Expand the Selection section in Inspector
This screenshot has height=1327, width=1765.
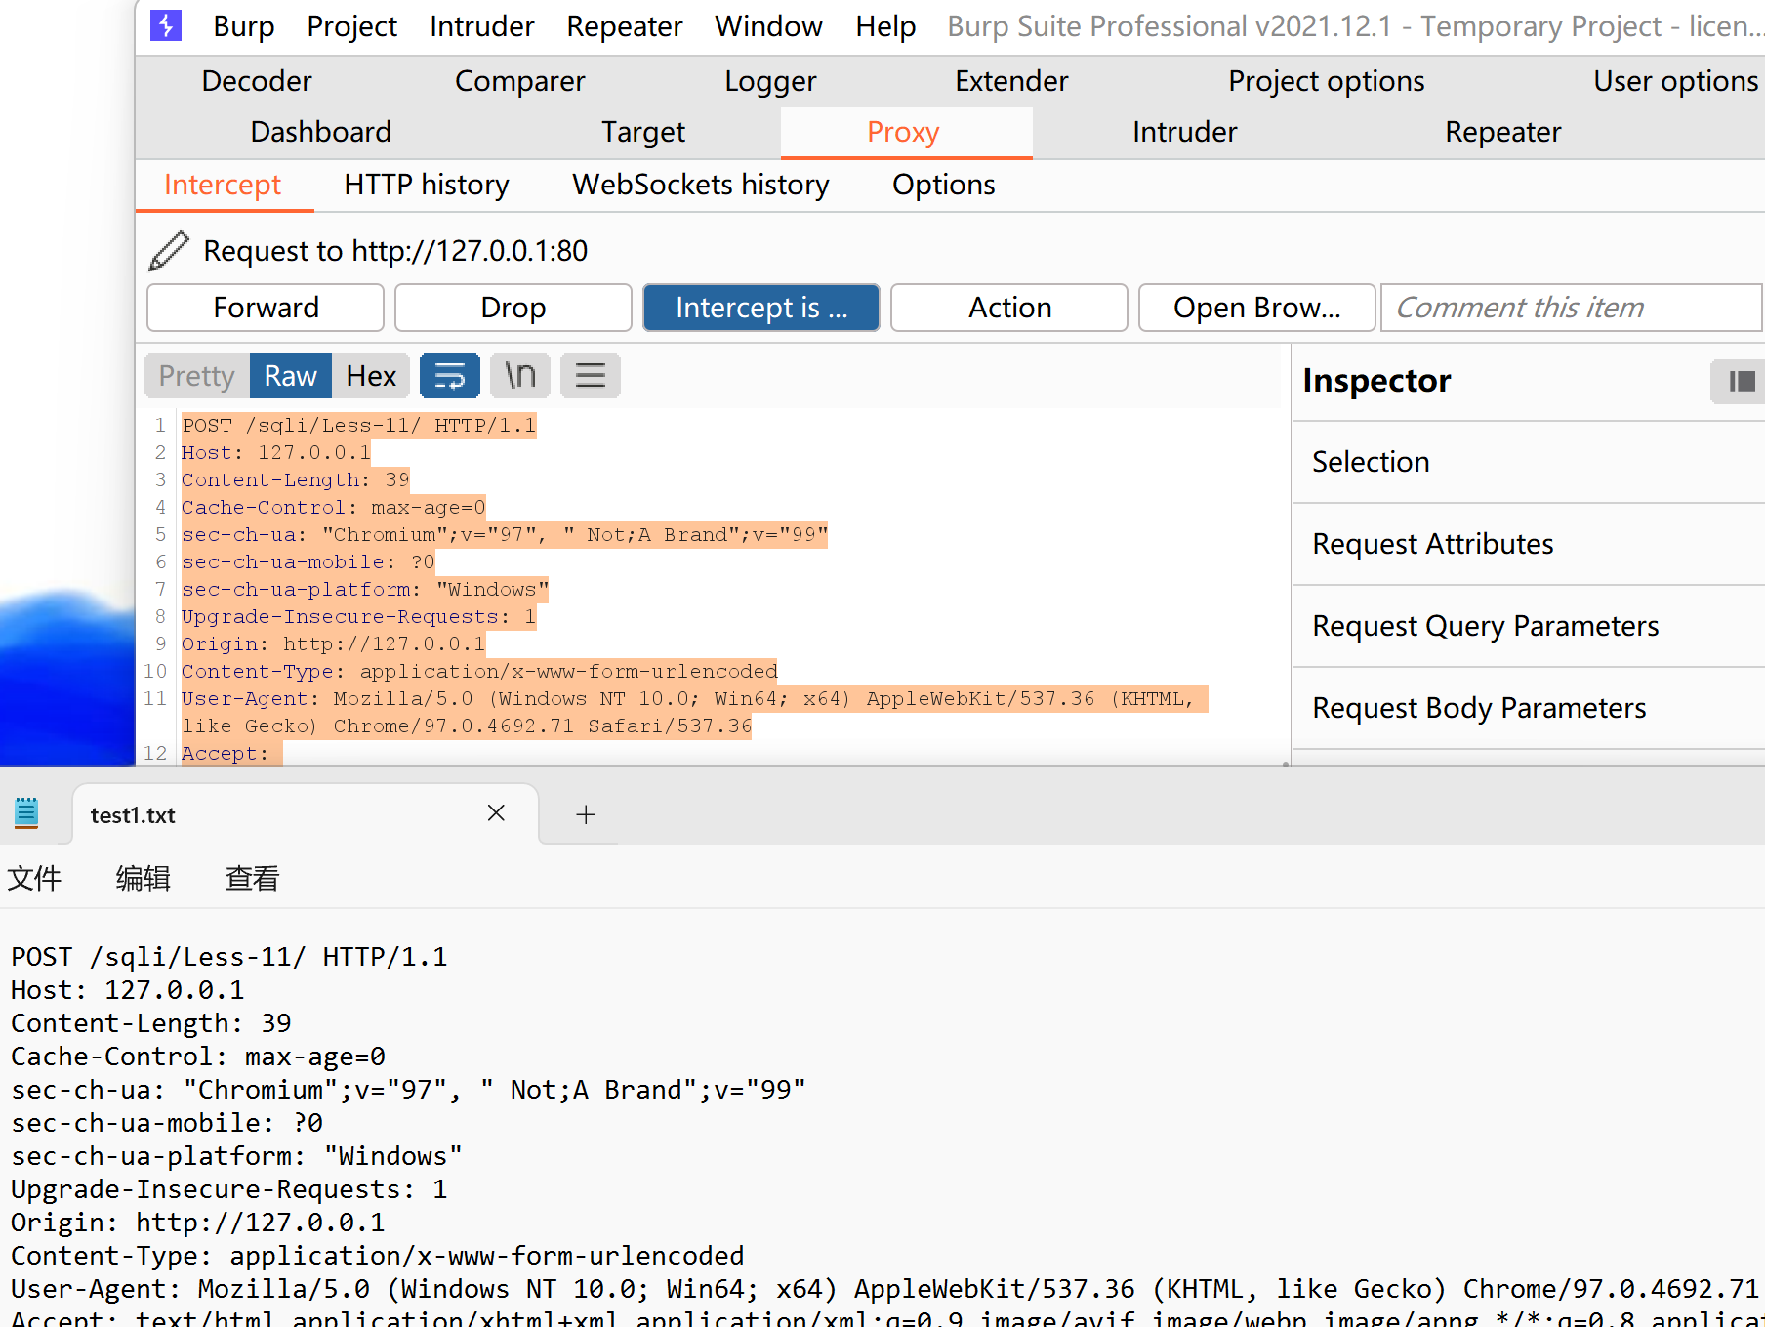click(x=1529, y=462)
